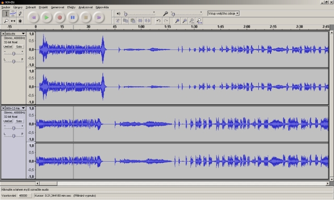Zoom in on the waveform

[x=177, y=21]
